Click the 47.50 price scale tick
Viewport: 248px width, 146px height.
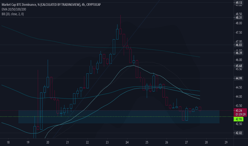tap(239, 32)
